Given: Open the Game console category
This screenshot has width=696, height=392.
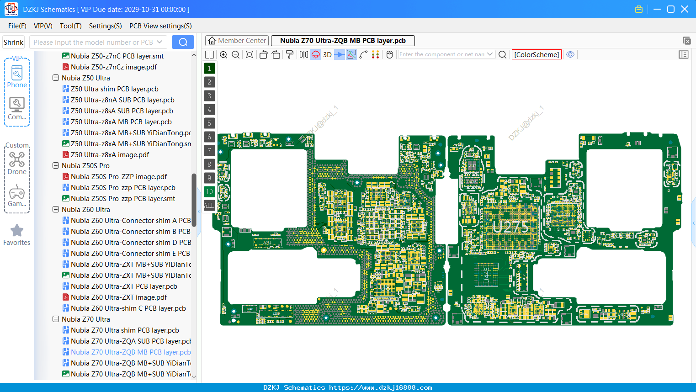Looking at the screenshot, I should click(17, 196).
